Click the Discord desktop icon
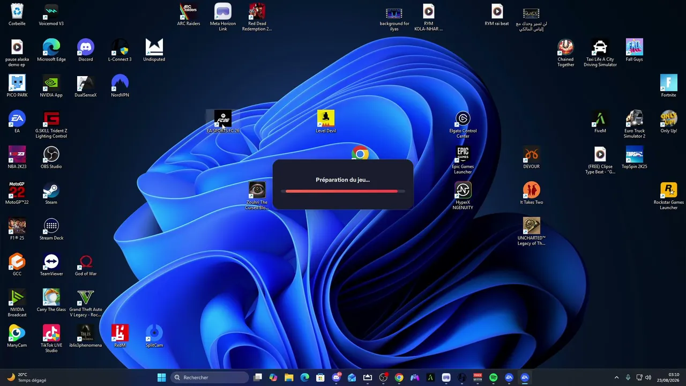686x386 pixels. (x=86, y=50)
